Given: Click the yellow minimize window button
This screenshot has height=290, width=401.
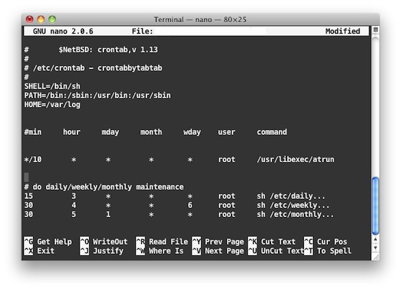Looking at the screenshot, I should (41, 19).
